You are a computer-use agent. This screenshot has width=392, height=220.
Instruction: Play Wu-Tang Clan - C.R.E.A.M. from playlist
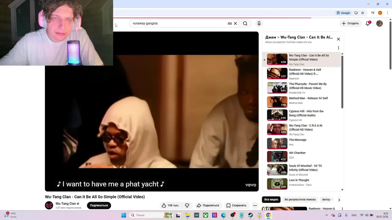point(302,130)
